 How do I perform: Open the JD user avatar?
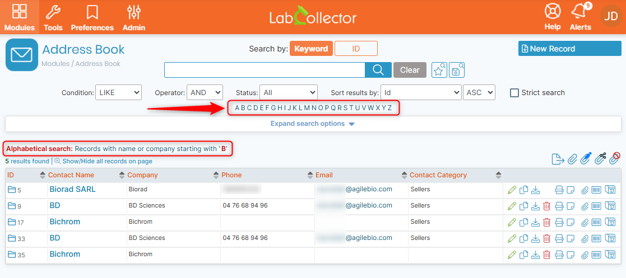click(x=611, y=16)
